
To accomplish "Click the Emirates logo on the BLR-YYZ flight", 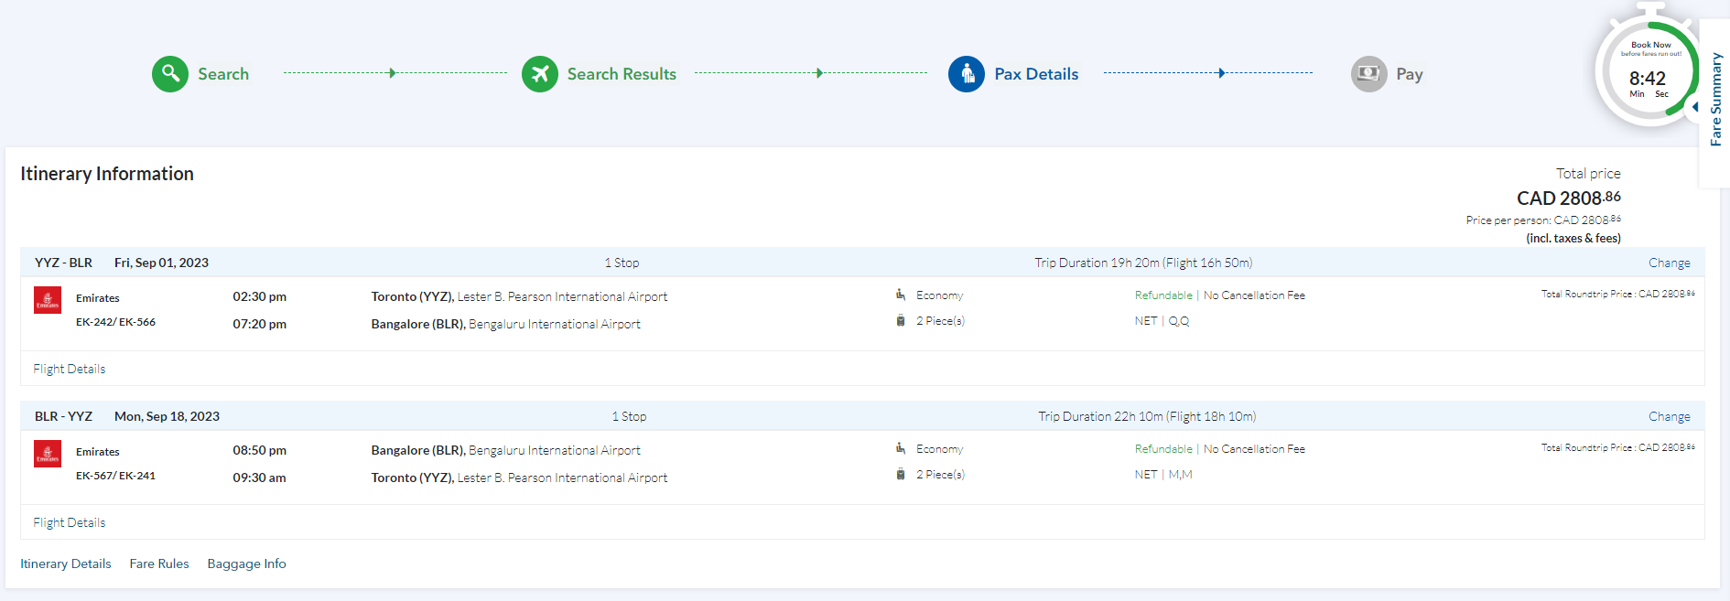I will 48,454.
